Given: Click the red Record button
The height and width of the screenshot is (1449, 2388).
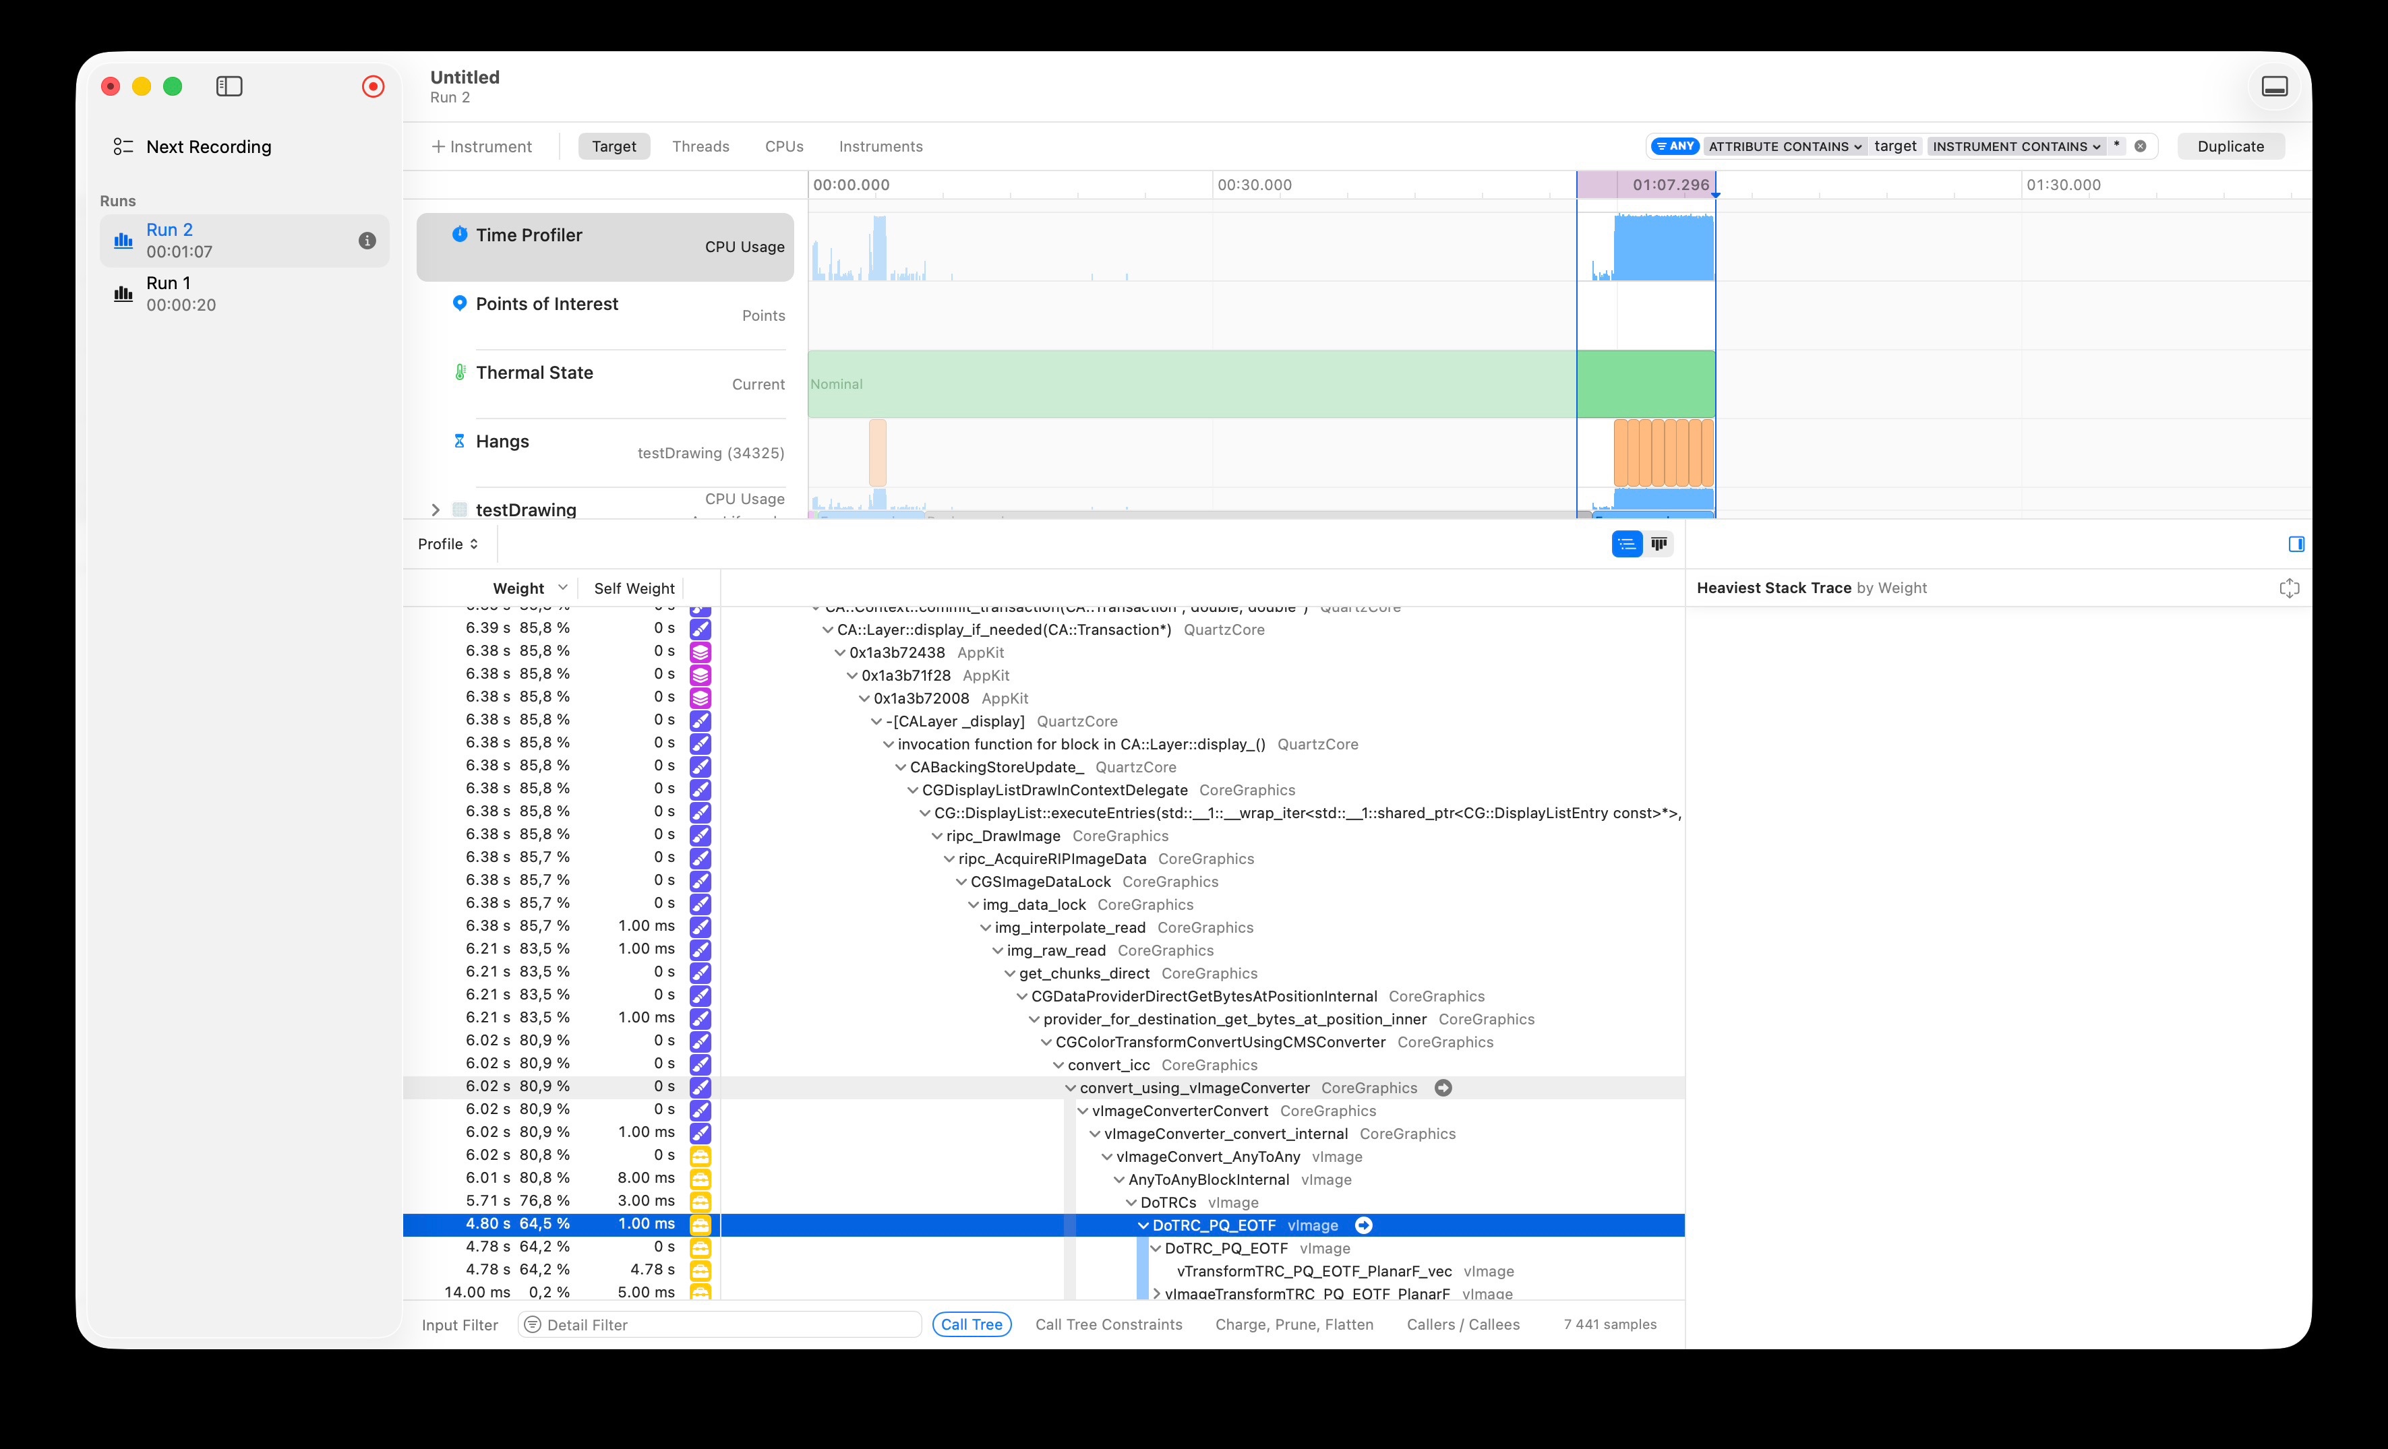Looking at the screenshot, I should (373, 86).
